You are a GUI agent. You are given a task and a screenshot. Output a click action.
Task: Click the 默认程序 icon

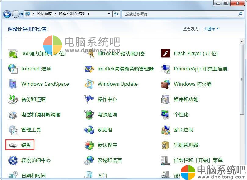point(89,145)
